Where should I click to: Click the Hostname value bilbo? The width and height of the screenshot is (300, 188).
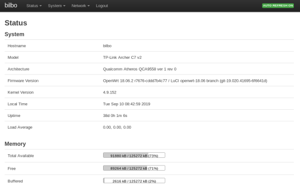click(x=107, y=46)
